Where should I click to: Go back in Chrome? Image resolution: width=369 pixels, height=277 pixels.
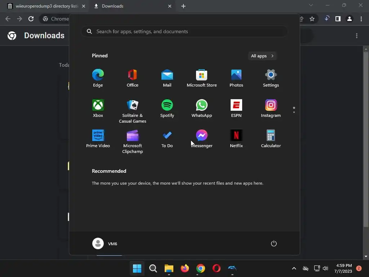tap(8, 19)
